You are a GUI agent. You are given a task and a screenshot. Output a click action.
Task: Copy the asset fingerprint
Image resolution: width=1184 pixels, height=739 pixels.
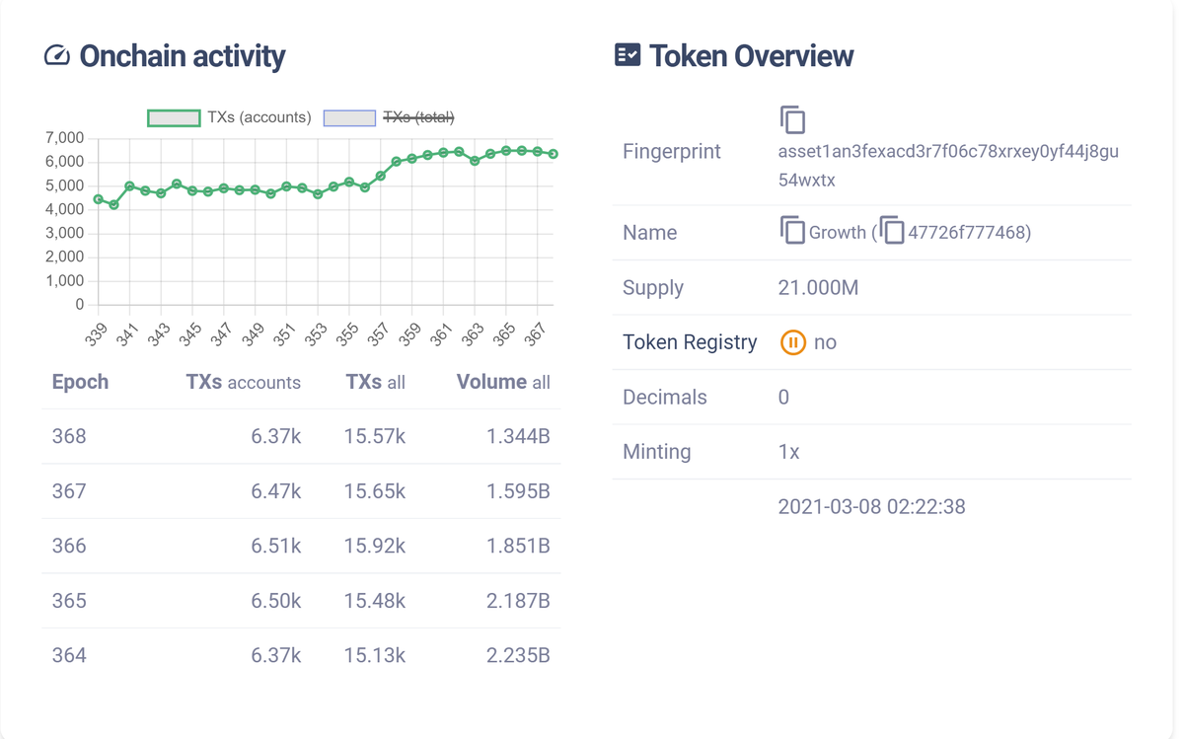(792, 119)
